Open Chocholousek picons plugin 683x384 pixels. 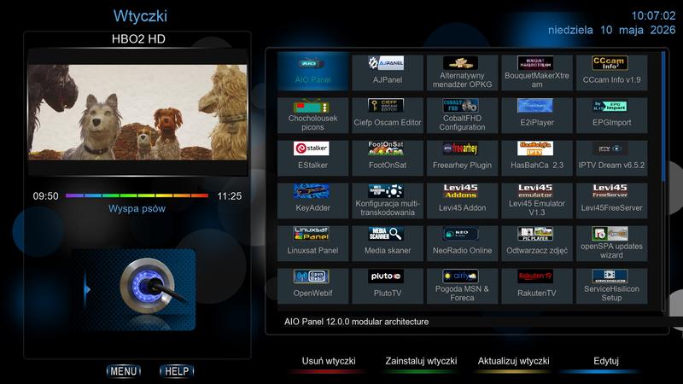click(x=312, y=115)
